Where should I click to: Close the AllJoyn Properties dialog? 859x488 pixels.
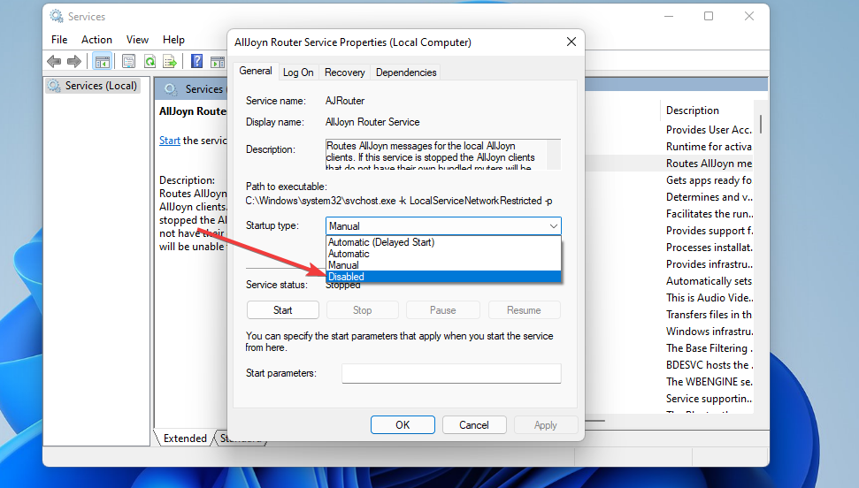click(571, 42)
